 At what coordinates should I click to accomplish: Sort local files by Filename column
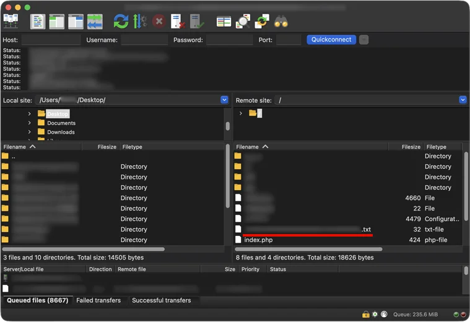click(x=41, y=147)
